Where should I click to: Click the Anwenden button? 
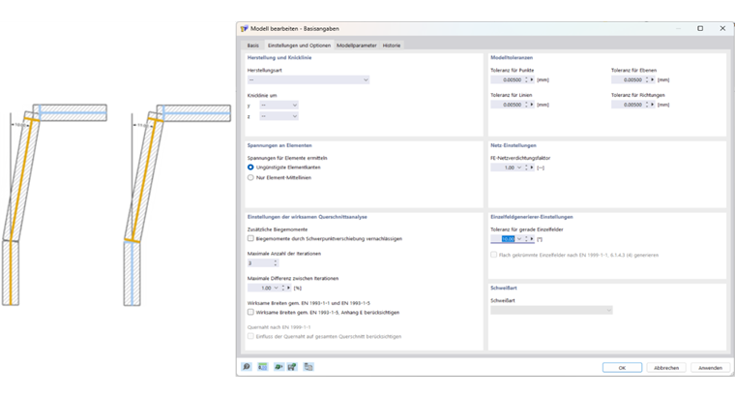[710, 367]
